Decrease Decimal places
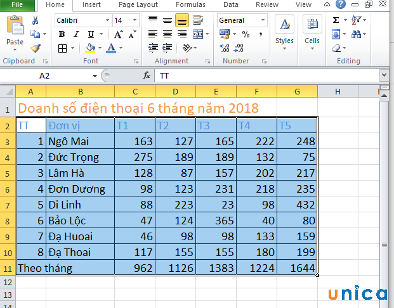 click(x=239, y=48)
